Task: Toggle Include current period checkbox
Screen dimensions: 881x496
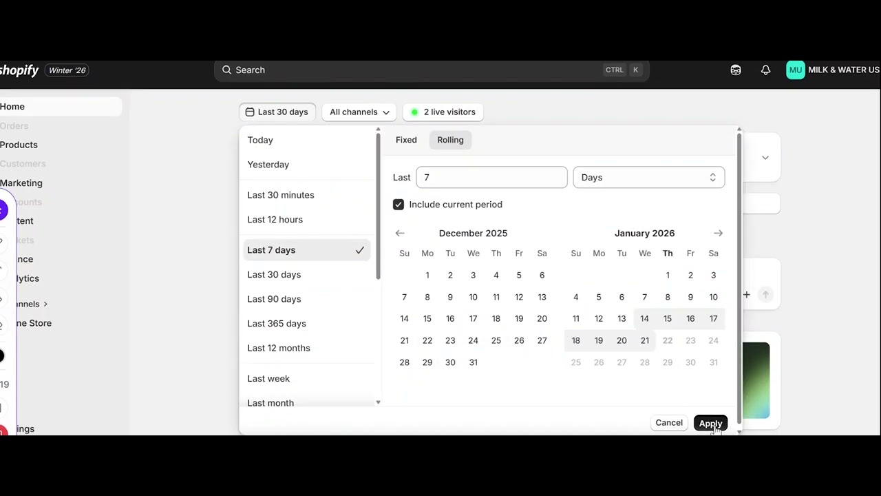Action: click(x=399, y=205)
